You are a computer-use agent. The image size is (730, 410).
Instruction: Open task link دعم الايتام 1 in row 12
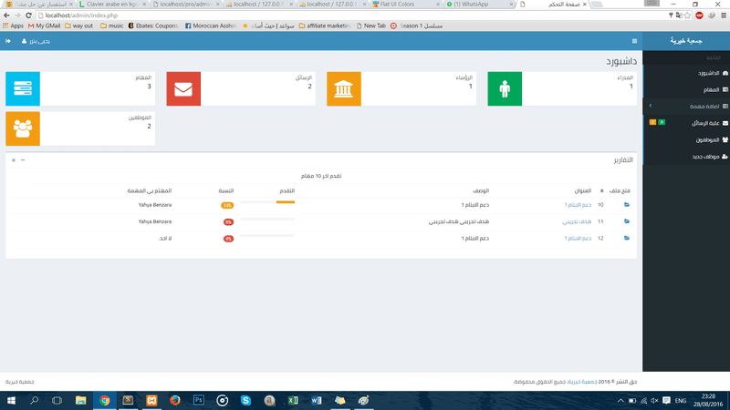click(x=578, y=239)
